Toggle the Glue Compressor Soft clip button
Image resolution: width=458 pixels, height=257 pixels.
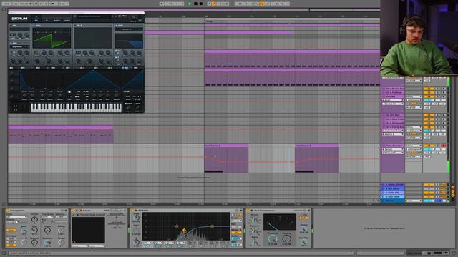coord(303,218)
